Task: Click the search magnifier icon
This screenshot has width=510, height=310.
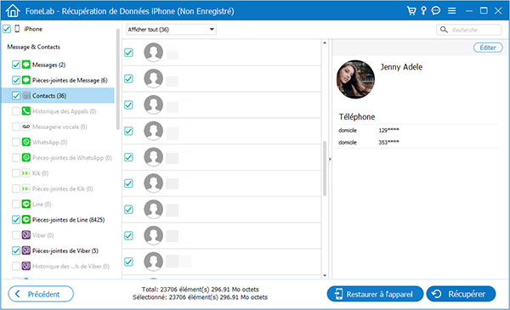Action: (444, 30)
